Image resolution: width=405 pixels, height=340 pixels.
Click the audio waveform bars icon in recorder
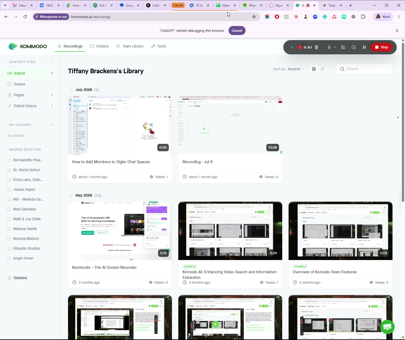(317, 47)
